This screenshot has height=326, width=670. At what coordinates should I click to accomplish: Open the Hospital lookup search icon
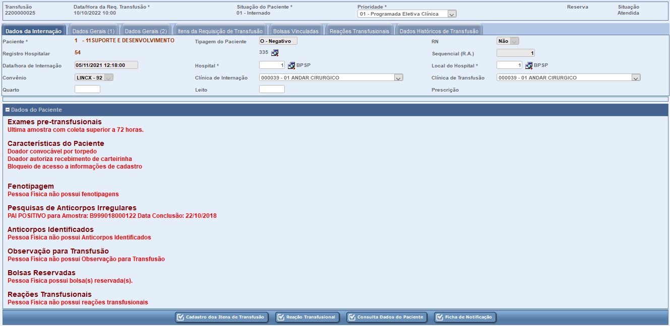point(291,65)
